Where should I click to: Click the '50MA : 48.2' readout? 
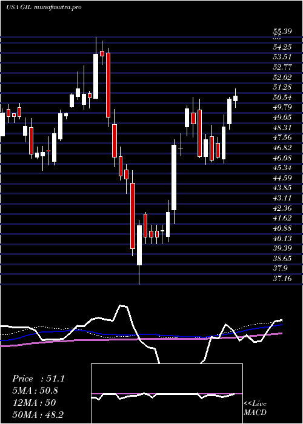point(38,414)
